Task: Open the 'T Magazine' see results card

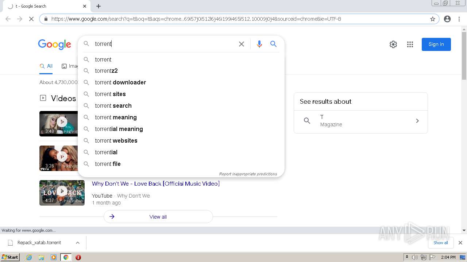Action: 361,121
